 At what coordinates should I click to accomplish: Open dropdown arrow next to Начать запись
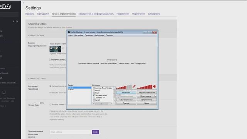pyautogui.click(x=156, y=96)
